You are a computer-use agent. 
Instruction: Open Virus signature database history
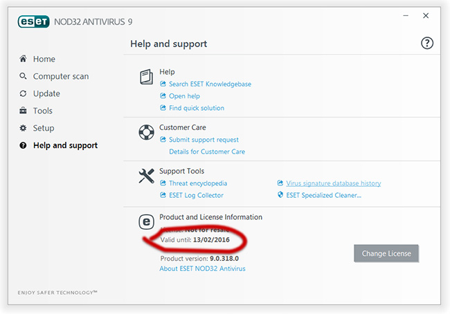[x=333, y=183]
